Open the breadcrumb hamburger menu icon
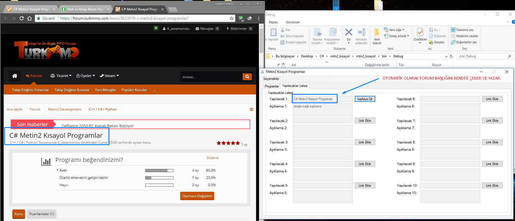Image resolution: width=515 pixels, height=221 pixels. pyautogui.click(x=252, y=109)
